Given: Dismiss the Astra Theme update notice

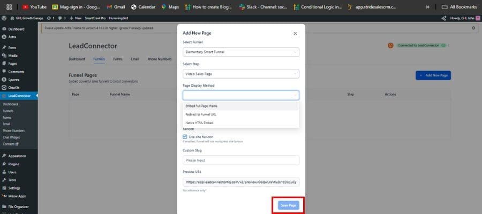Looking at the screenshot, I should point(473,28).
